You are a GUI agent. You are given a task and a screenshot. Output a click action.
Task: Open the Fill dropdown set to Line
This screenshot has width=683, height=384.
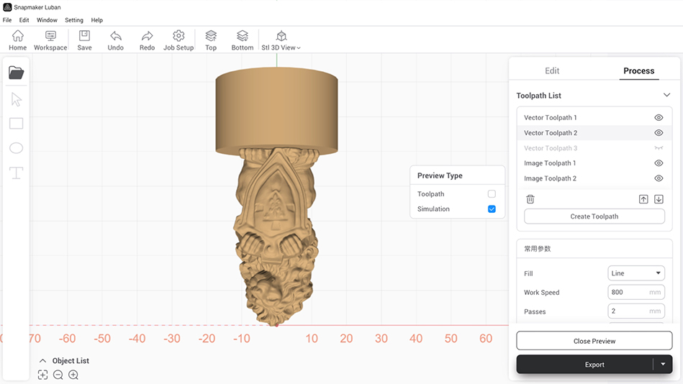[x=636, y=273]
